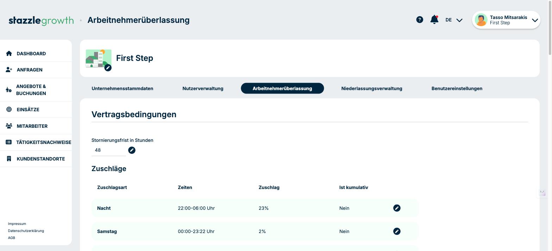Expand the DE language dropdown
This screenshot has width=552, height=251.
coord(454,20)
